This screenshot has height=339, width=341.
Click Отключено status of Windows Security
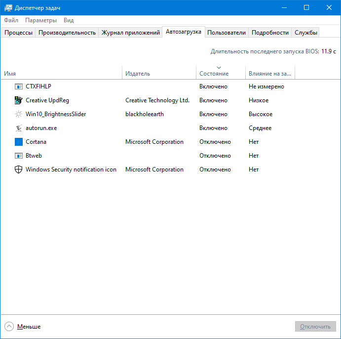tap(215, 169)
